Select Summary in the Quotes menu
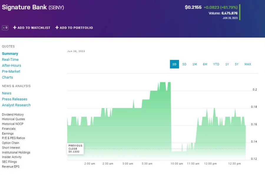265x175 pixels. pos(10,53)
